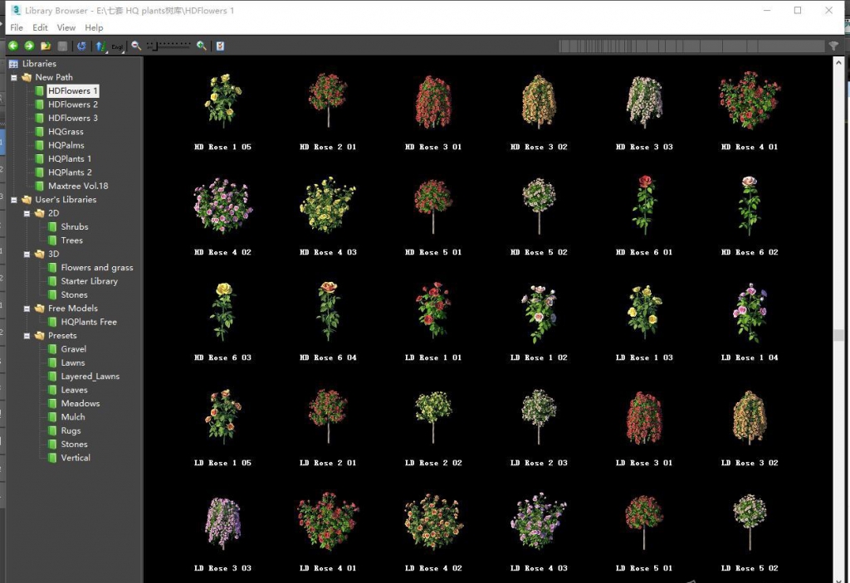
Task: Click the zoom in magnifier icon
Action: tap(202, 46)
